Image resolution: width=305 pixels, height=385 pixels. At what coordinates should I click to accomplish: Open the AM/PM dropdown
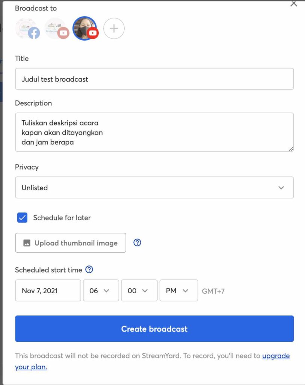coord(178,291)
